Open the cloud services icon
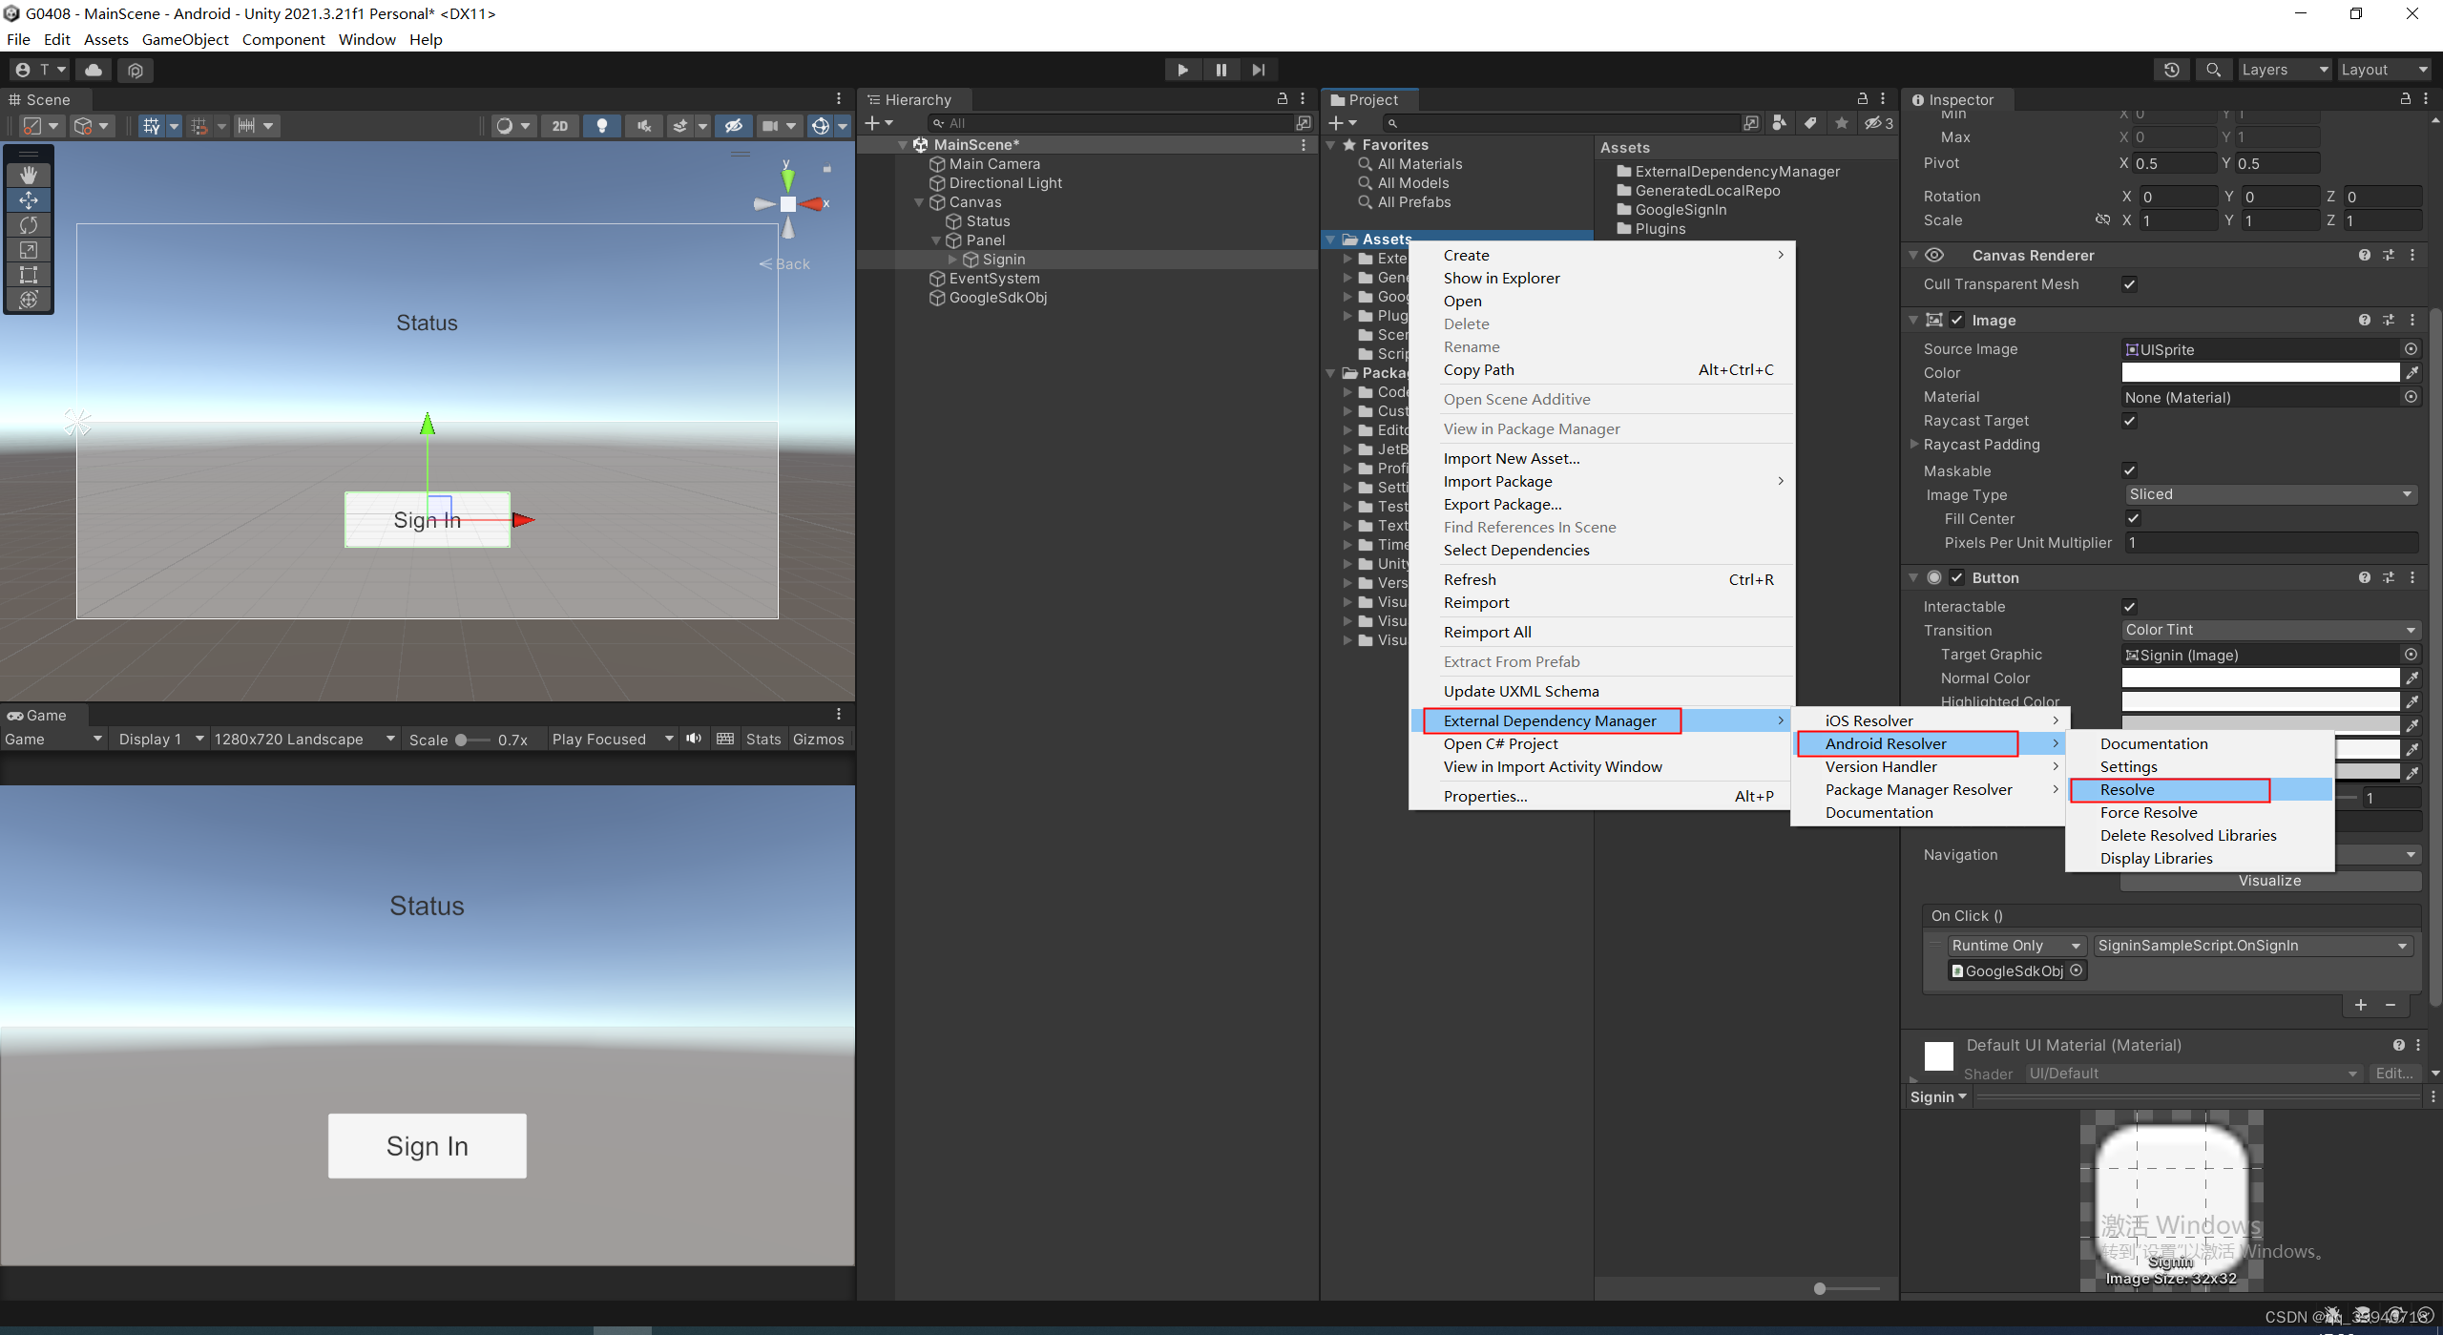2443x1335 pixels. click(94, 70)
